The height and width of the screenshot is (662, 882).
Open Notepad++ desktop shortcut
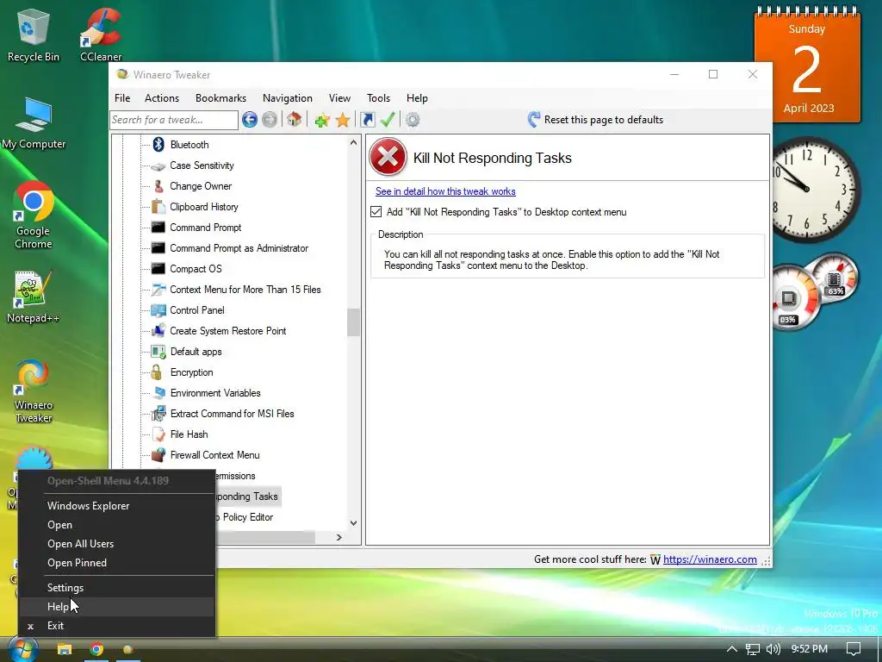tap(34, 297)
